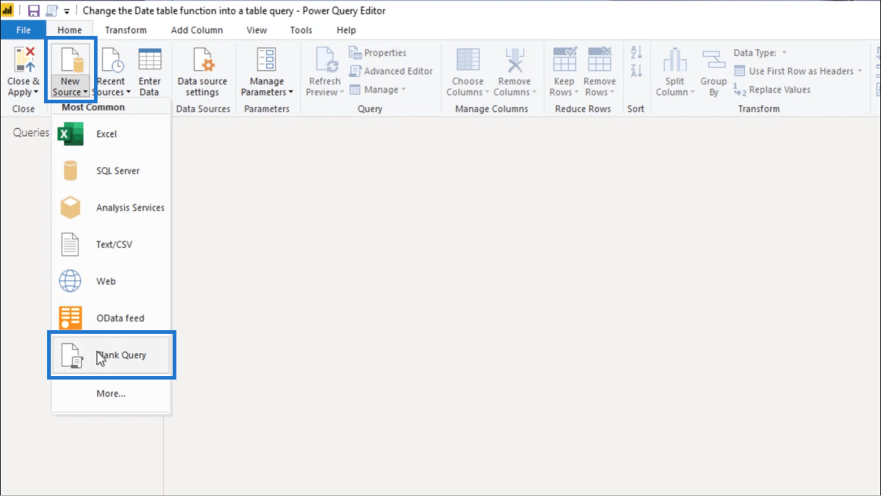
Task: Open the New Source icon
Action: coord(71,59)
